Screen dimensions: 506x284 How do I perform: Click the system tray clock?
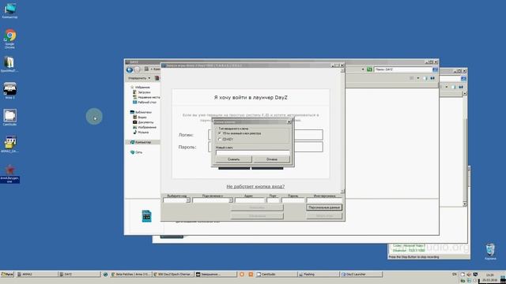(489, 278)
